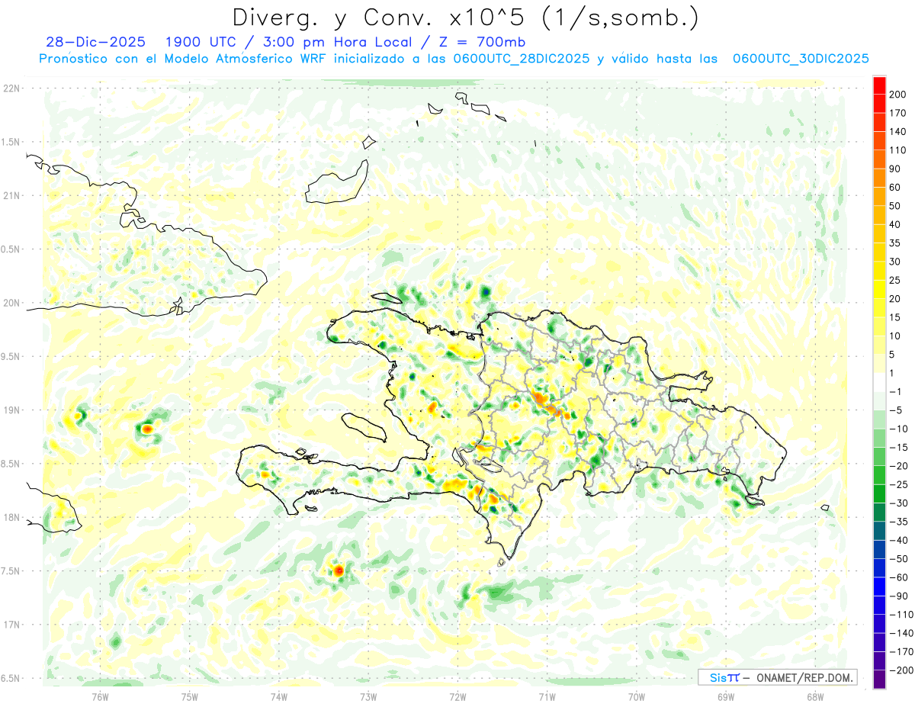Click the '76W' longitude label

tap(100, 696)
